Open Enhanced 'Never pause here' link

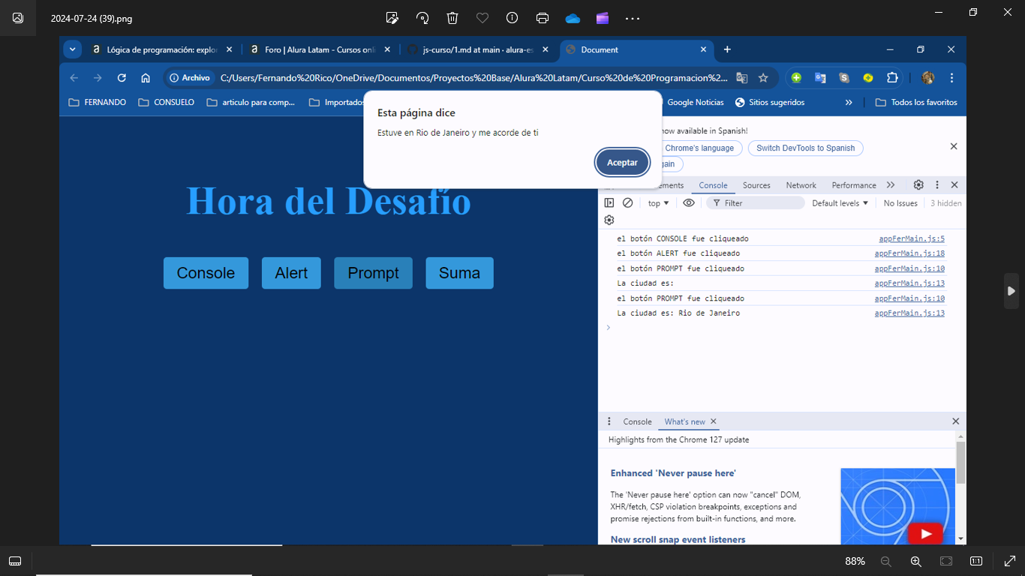(673, 473)
